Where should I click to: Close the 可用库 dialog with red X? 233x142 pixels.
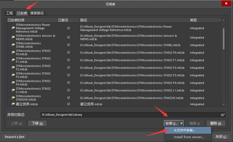(x=226, y=3)
